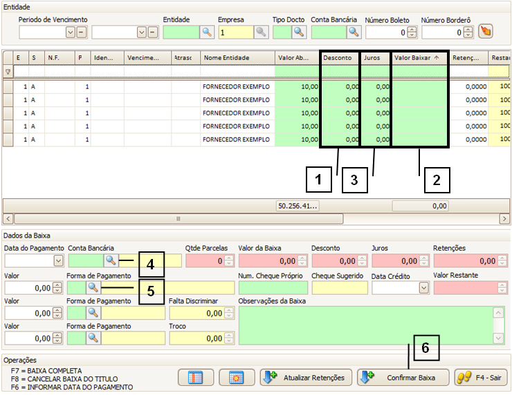Click the top Conta Bancária search icon
This screenshot has width=512, height=395.
(354, 32)
